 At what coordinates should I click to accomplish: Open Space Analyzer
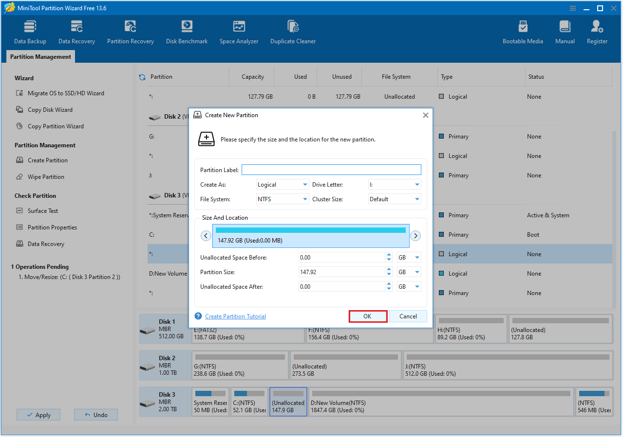tap(239, 32)
